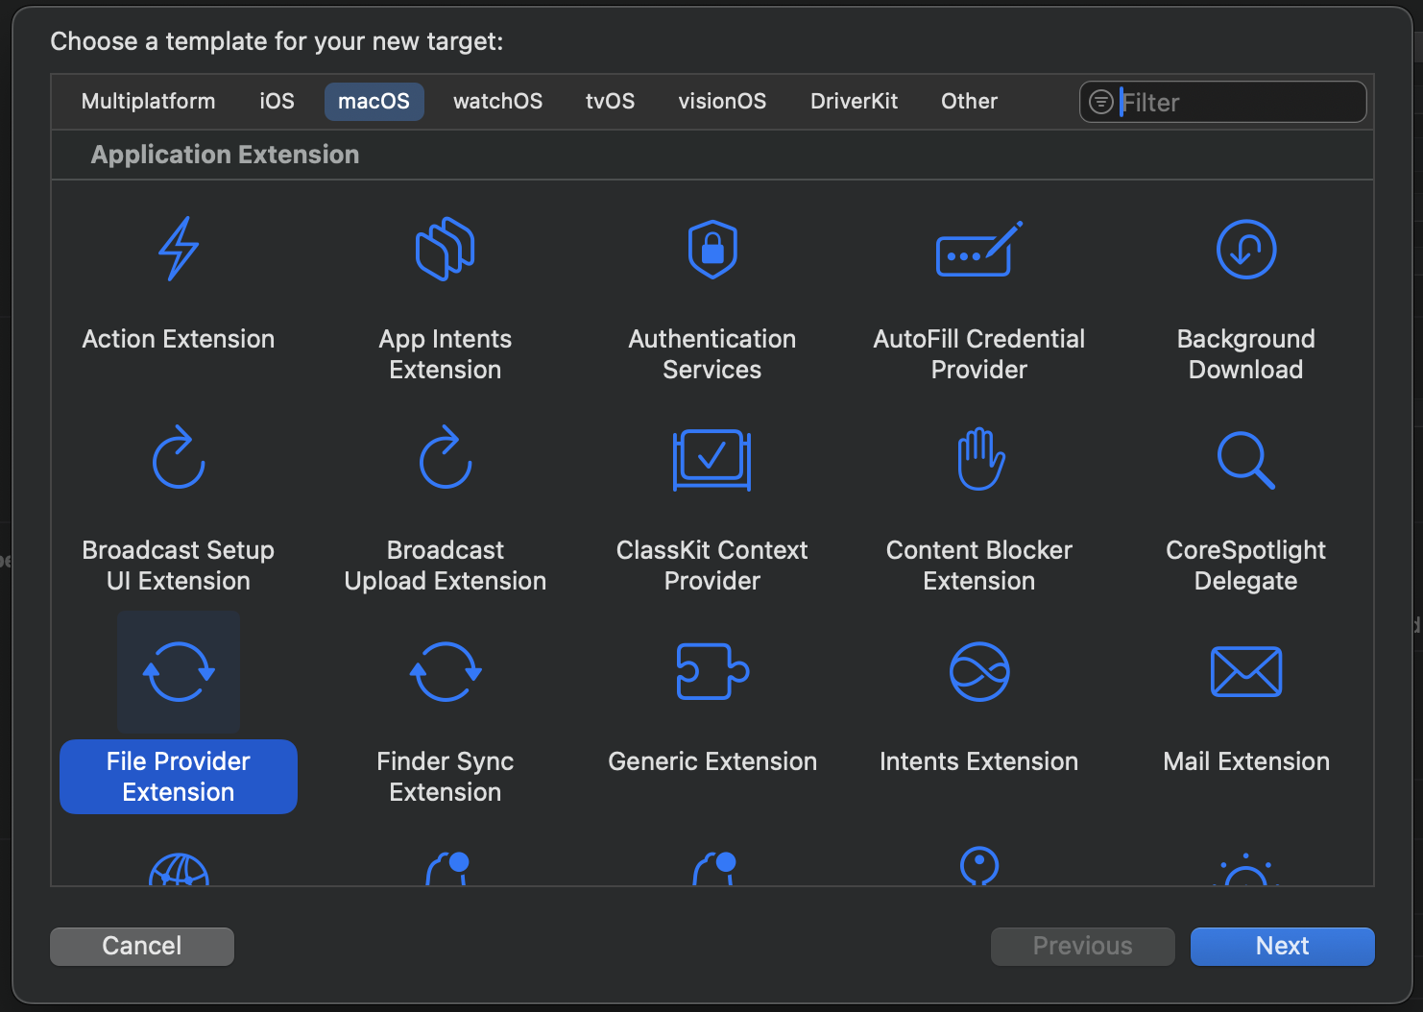Screen dimensions: 1423x1012
Task: Pick the Finder Sync Extension icon
Action: (446, 672)
